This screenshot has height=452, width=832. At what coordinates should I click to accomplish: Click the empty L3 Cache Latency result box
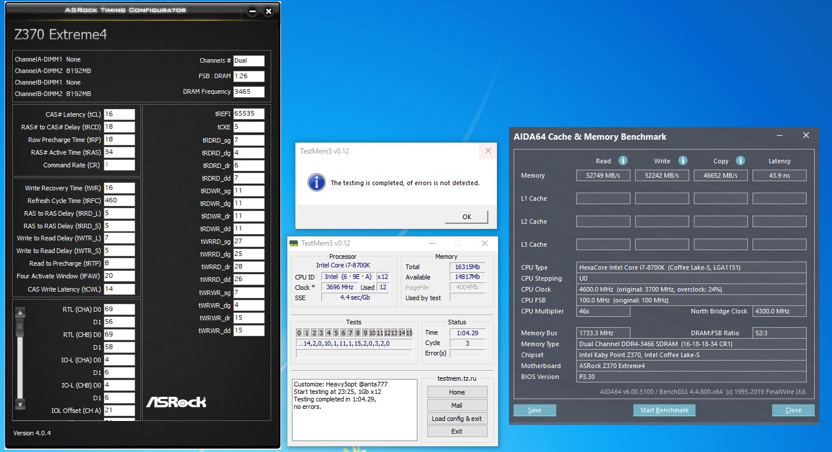click(x=780, y=244)
